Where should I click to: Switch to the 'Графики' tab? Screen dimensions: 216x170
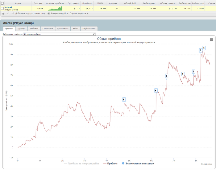[x=9, y=28]
